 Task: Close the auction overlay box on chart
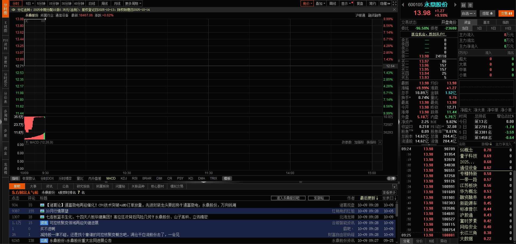pyautogui.click(x=26, y=21)
